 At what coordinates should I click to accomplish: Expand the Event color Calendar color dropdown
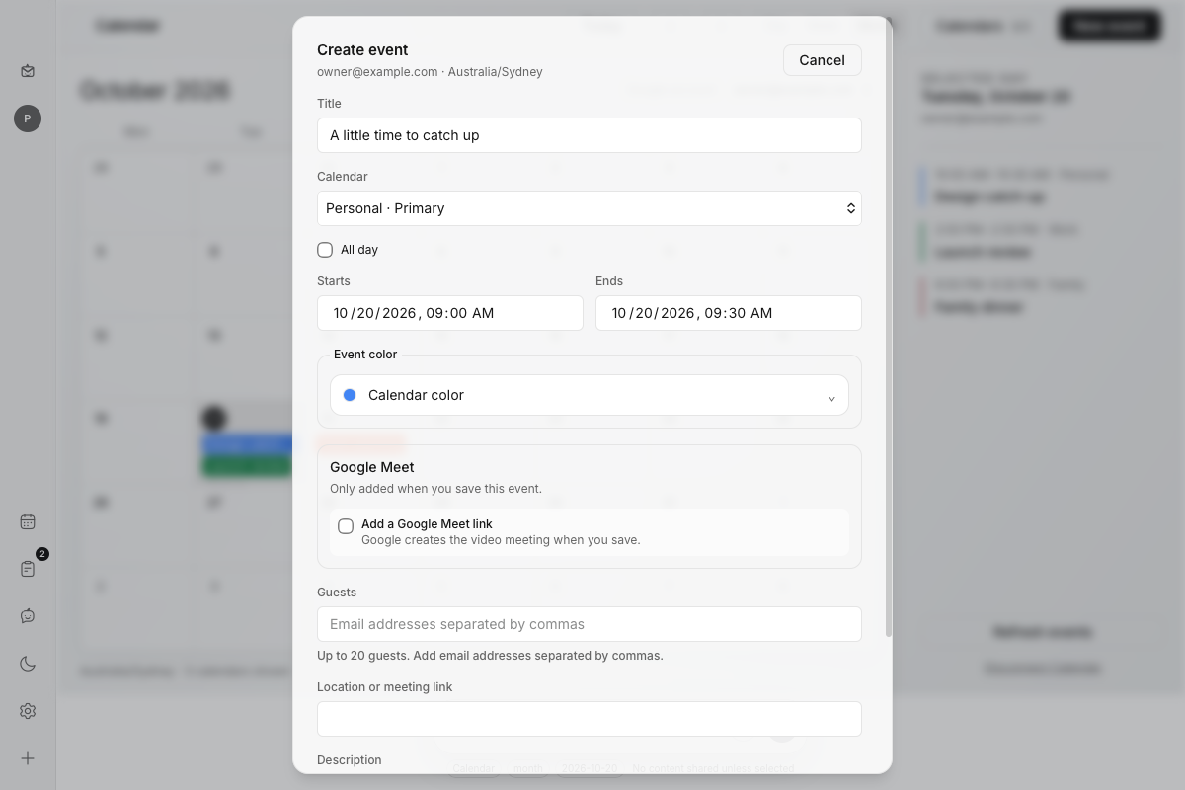coord(590,395)
